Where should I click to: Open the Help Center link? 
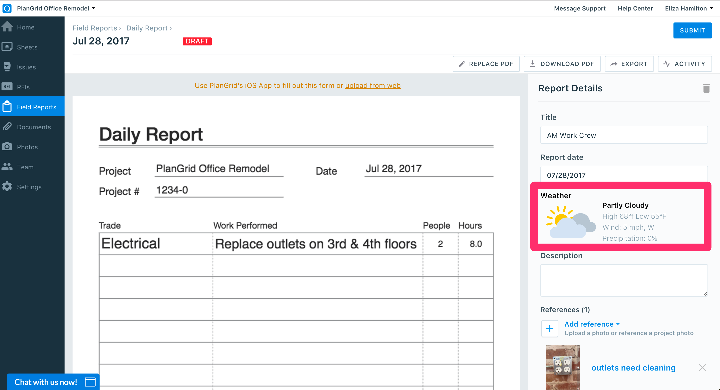[x=635, y=8]
